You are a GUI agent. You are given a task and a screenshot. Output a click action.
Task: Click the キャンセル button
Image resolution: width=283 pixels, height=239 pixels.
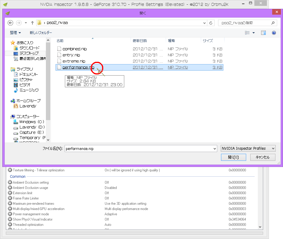click(263, 157)
